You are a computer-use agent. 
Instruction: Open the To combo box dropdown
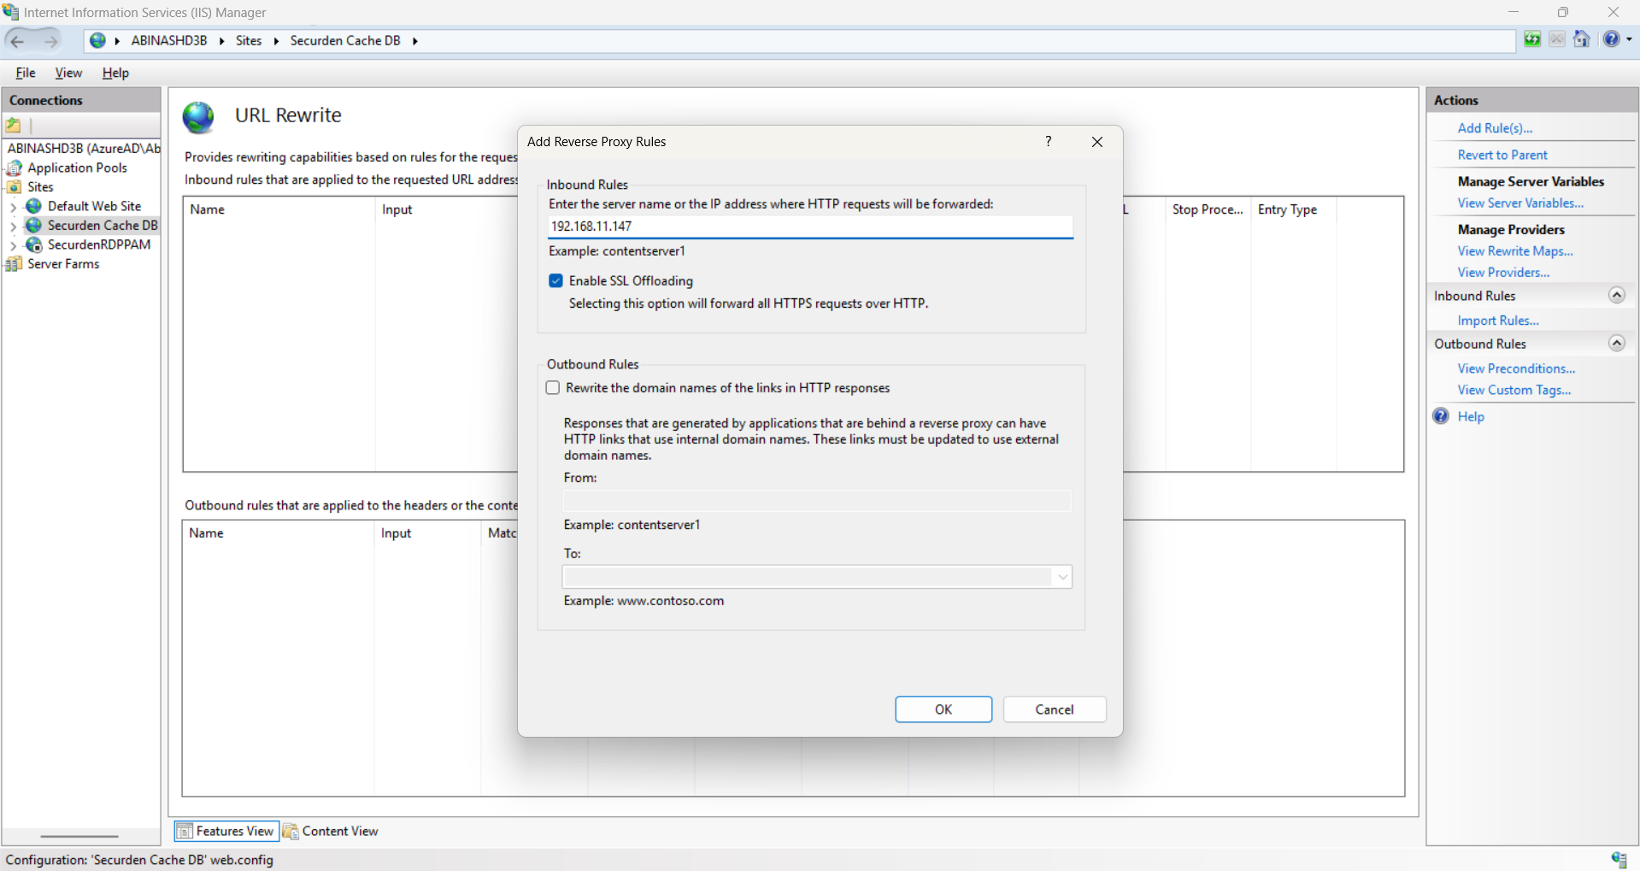tap(1062, 577)
